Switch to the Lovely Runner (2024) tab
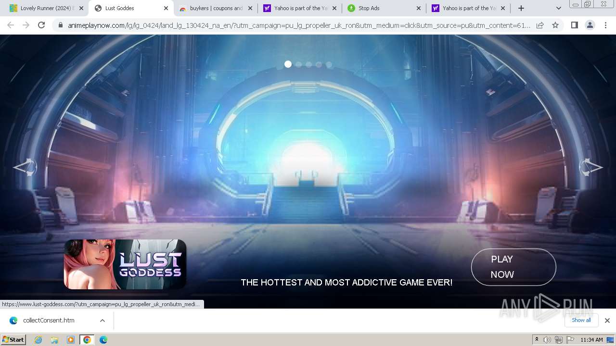Screen dimensions: 616x346 (x=42, y=8)
